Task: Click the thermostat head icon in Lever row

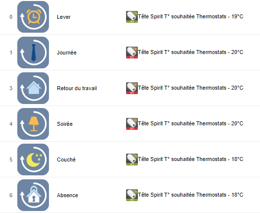Action: point(132,17)
